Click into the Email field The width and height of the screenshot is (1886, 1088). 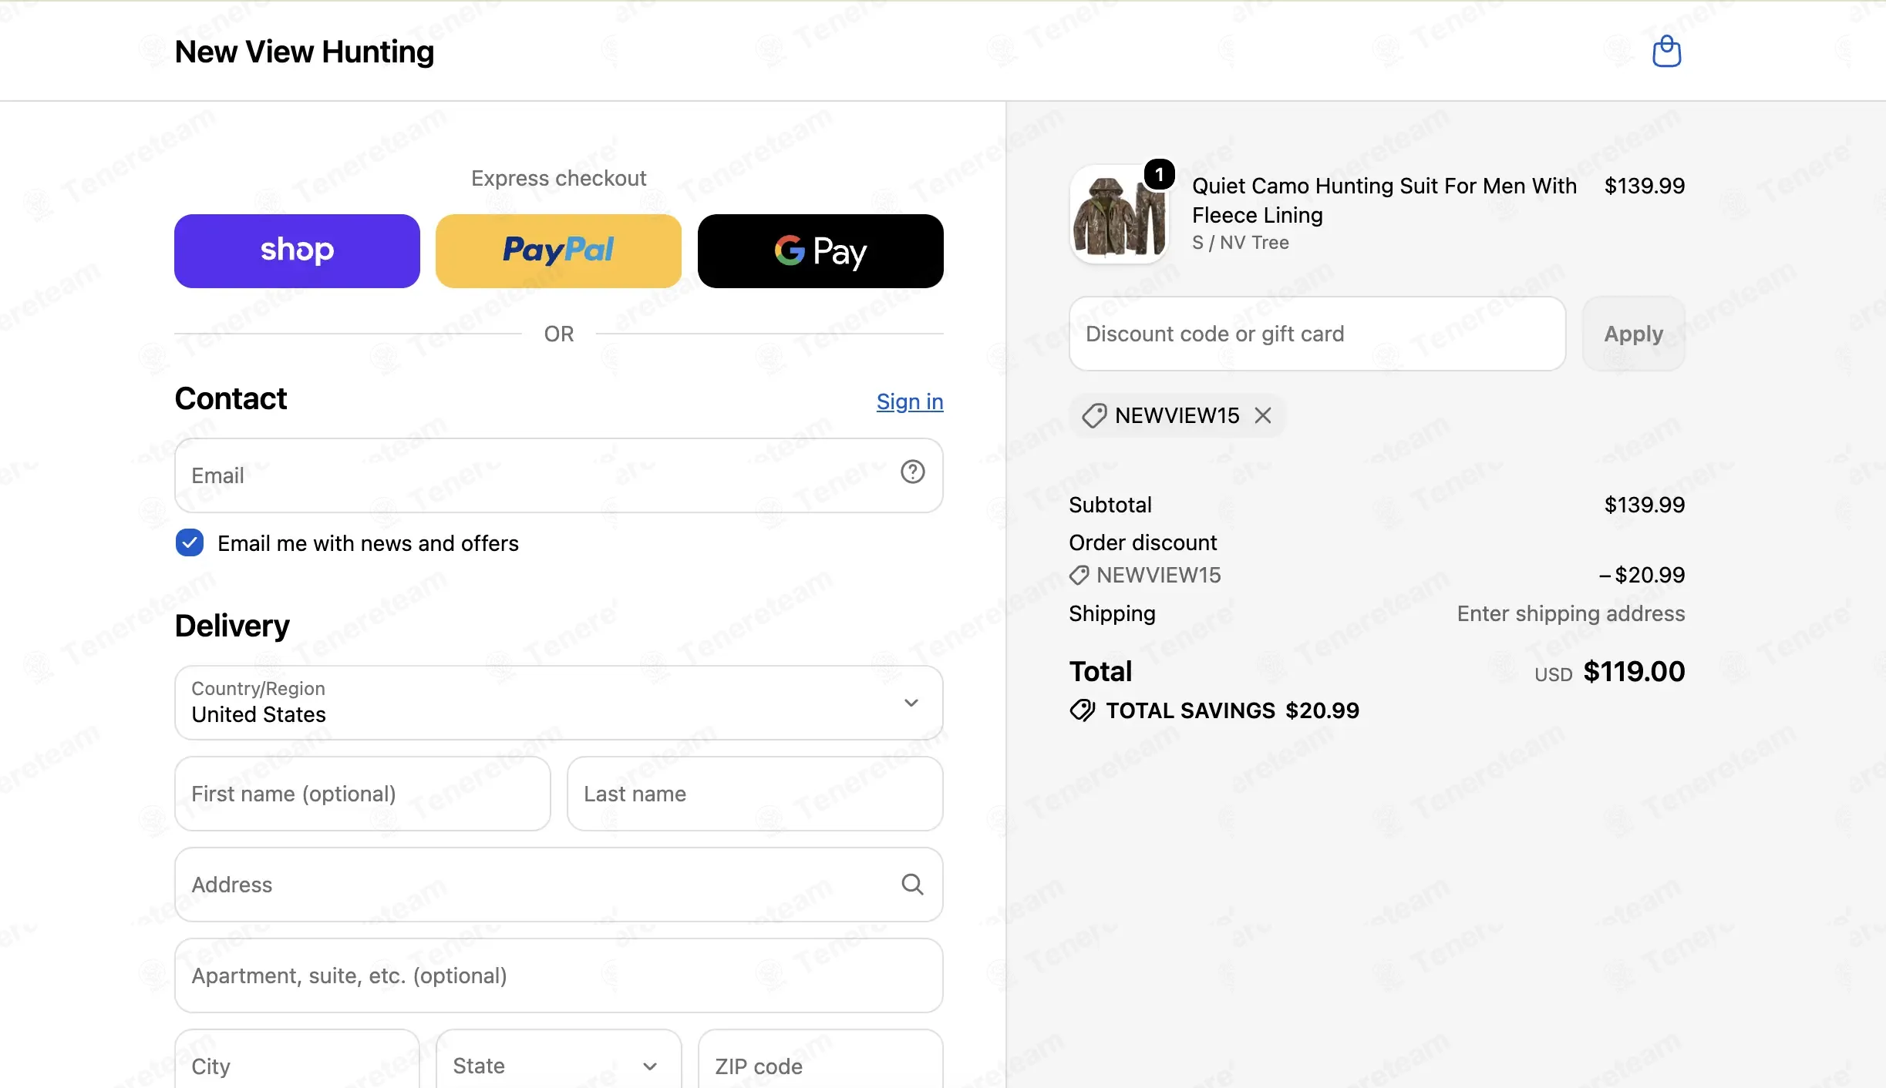pyautogui.click(x=558, y=475)
